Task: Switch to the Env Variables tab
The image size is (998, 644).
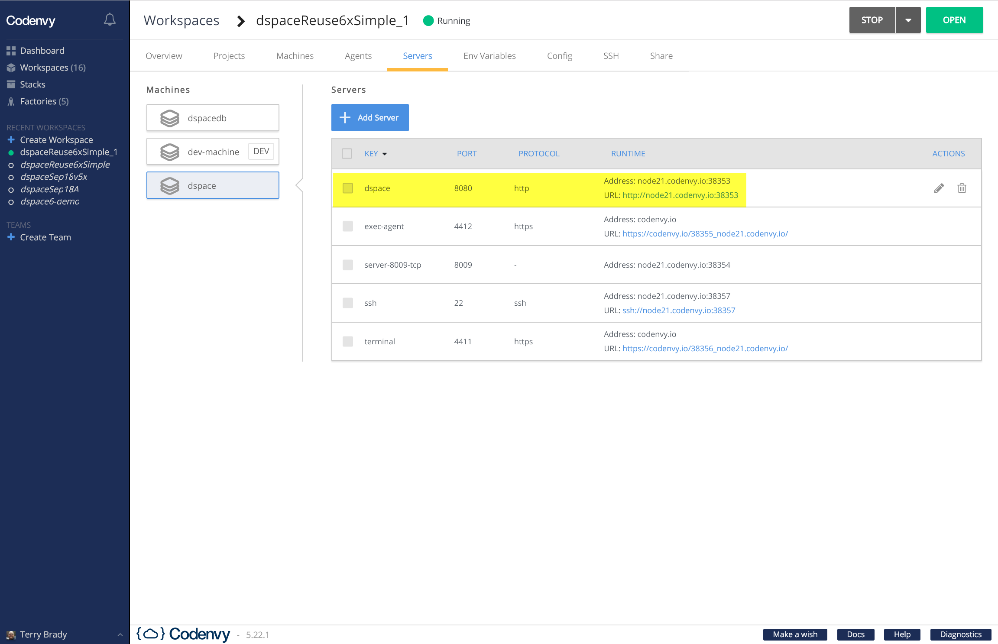Action: click(489, 56)
